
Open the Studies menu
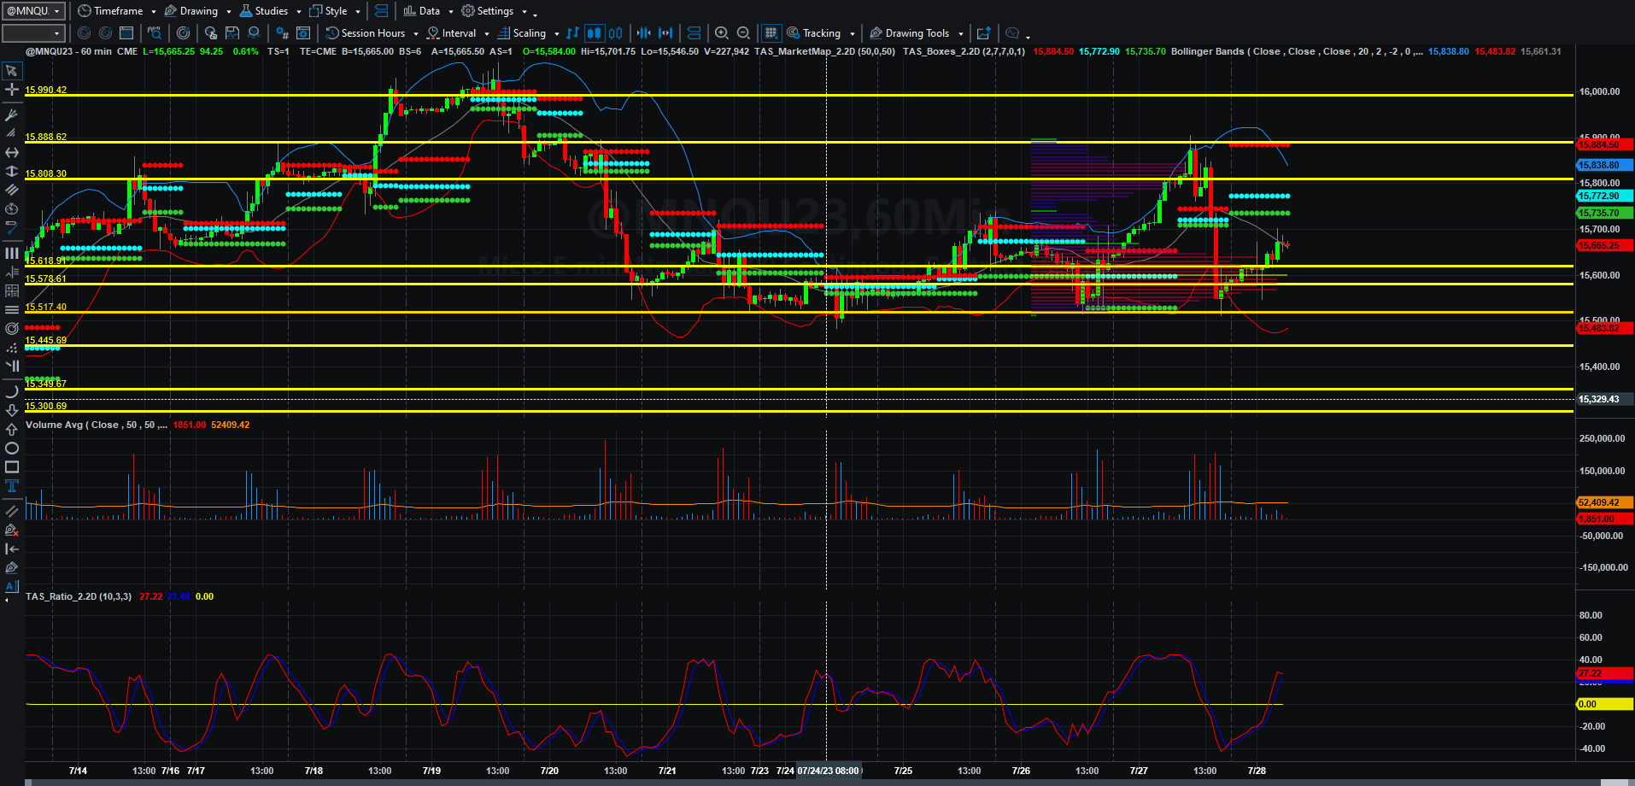tap(270, 11)
